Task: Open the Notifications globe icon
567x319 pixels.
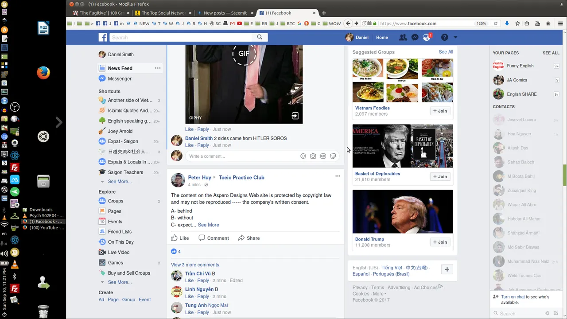Action: pos(427,38)
